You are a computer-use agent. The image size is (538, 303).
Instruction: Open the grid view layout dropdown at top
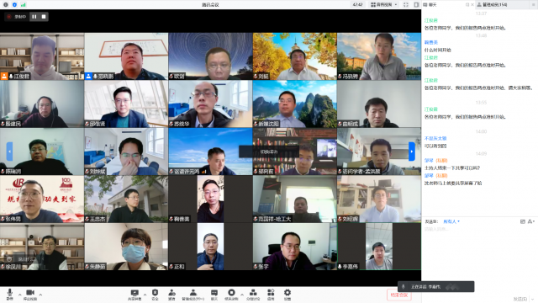click(x=384, y=4)
